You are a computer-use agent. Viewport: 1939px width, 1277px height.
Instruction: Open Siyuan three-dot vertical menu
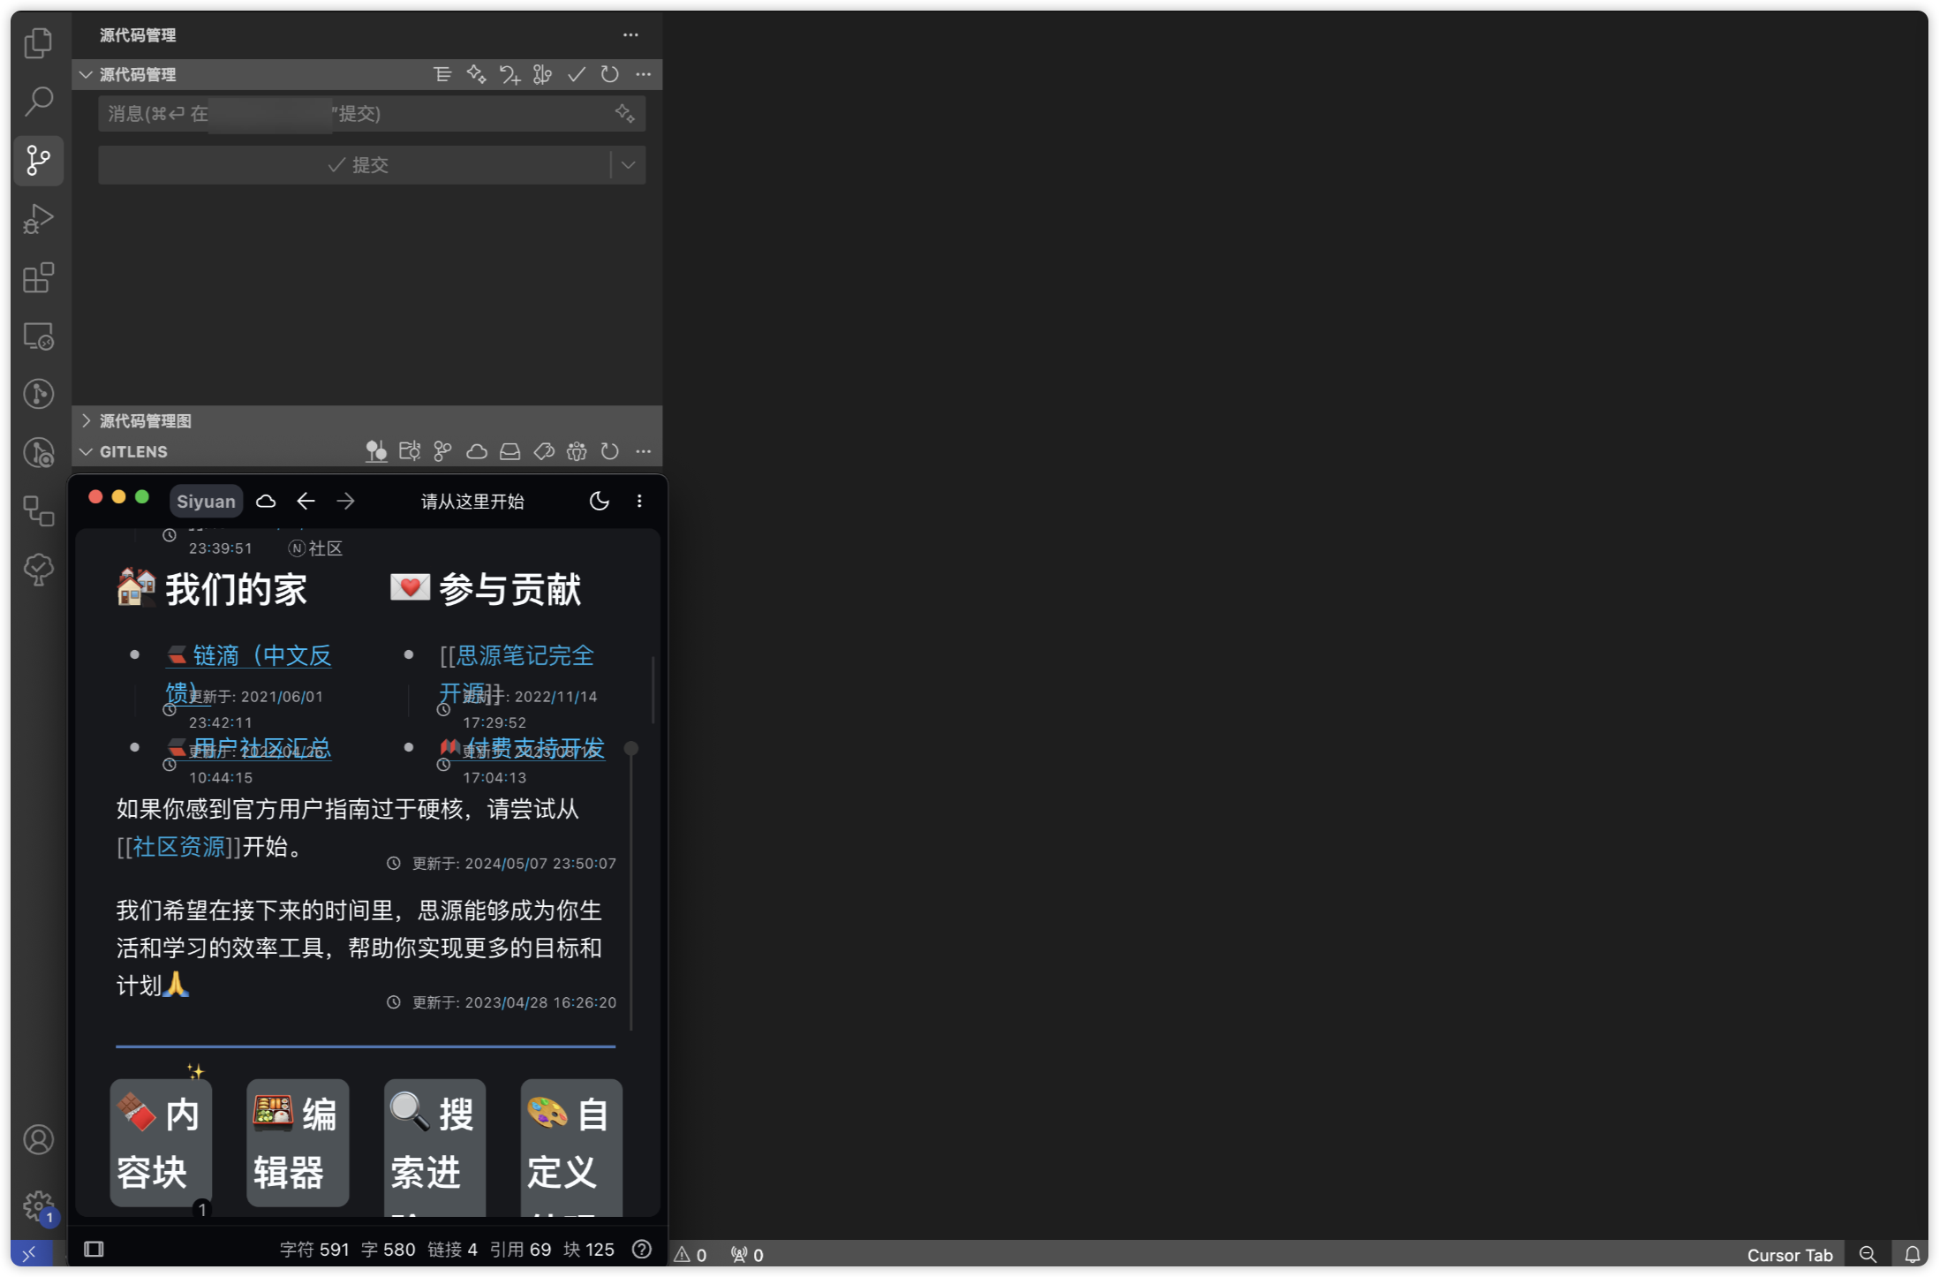coord(639,502)
